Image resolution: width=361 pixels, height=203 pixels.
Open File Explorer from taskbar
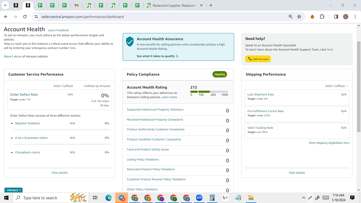pyautogui.click(x=251, y=198)
